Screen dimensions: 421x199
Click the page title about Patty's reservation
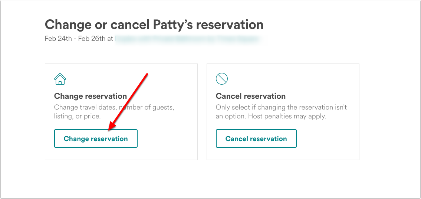click(154, 25)
